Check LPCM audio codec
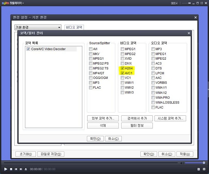 (x=153, y=73)
